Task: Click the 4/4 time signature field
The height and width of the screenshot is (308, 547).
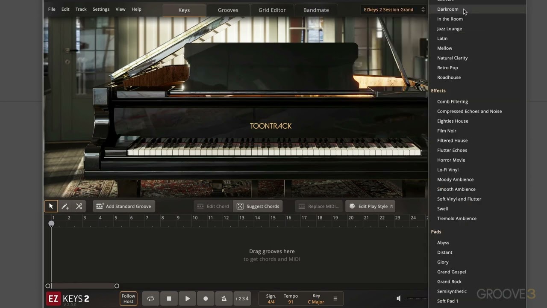Action: (x=271, y=302)
